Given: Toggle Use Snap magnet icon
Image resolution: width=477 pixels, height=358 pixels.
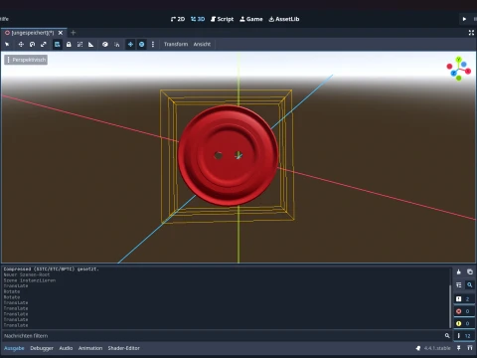Looking at the screenshot, I should click(116, 44).
